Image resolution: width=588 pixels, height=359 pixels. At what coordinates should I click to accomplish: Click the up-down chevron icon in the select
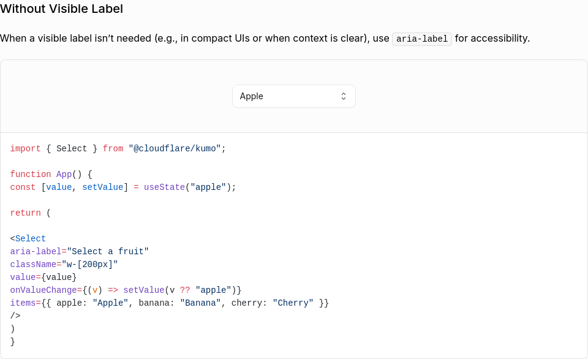click(x=343, y=96)
